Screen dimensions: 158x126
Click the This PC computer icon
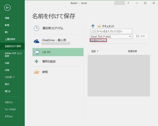coord(36,52)
